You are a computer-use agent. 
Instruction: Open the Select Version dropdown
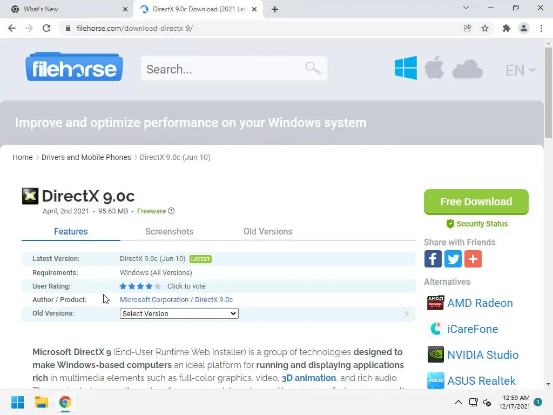(179, 313)
